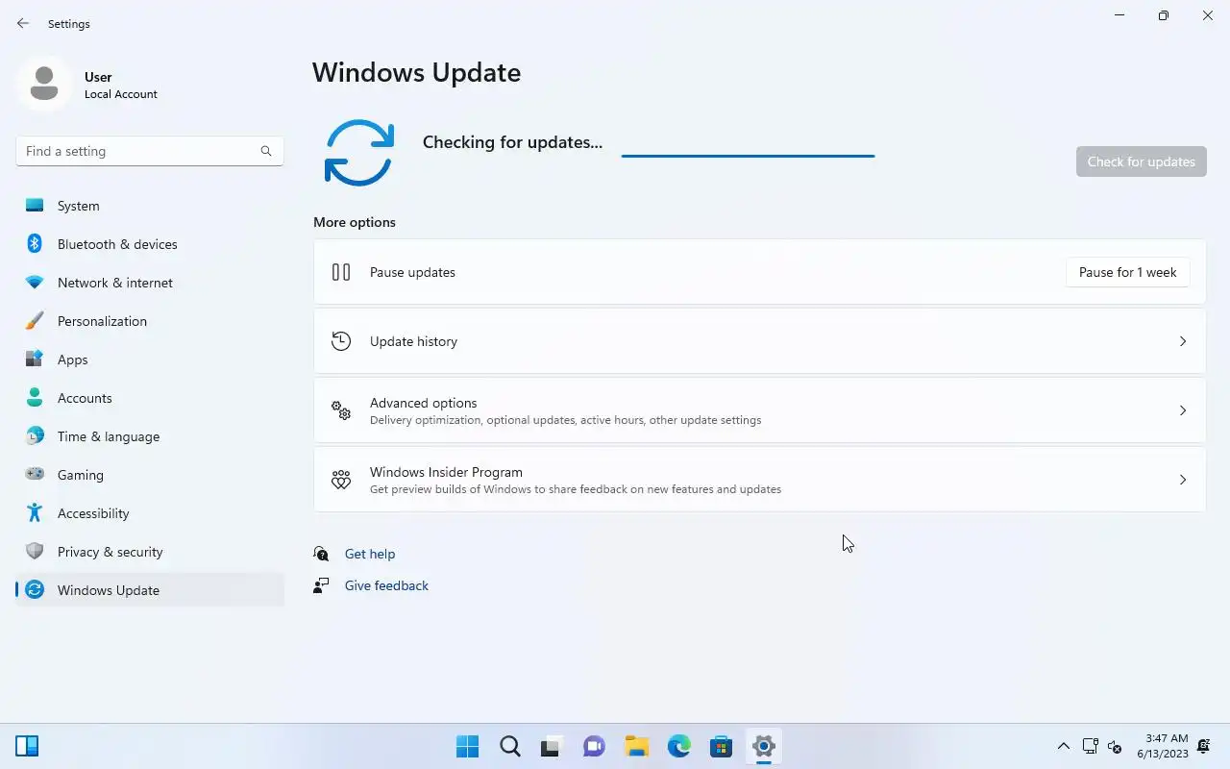
Task: Open the Start menu on taskbar
Action: (468, 746)
